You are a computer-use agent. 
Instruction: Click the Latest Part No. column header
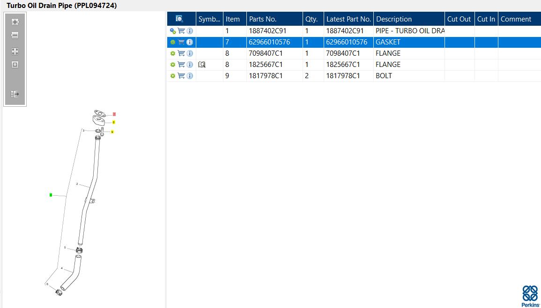[x=349, y=19]
